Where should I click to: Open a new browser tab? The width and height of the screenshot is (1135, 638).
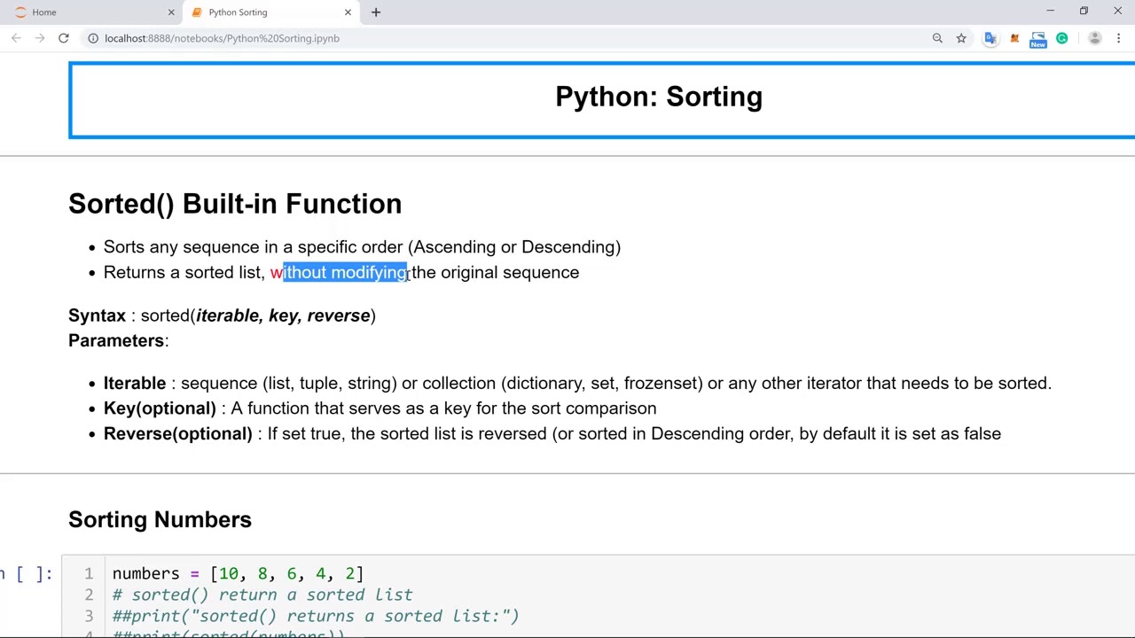pyautogui.click(x=376, y=12)
